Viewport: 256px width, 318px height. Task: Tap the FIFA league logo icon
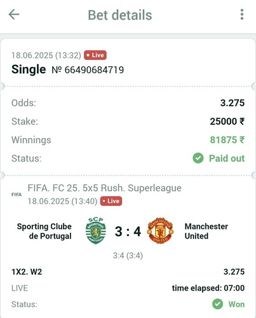pyautogui.click(x=17, y=195)
